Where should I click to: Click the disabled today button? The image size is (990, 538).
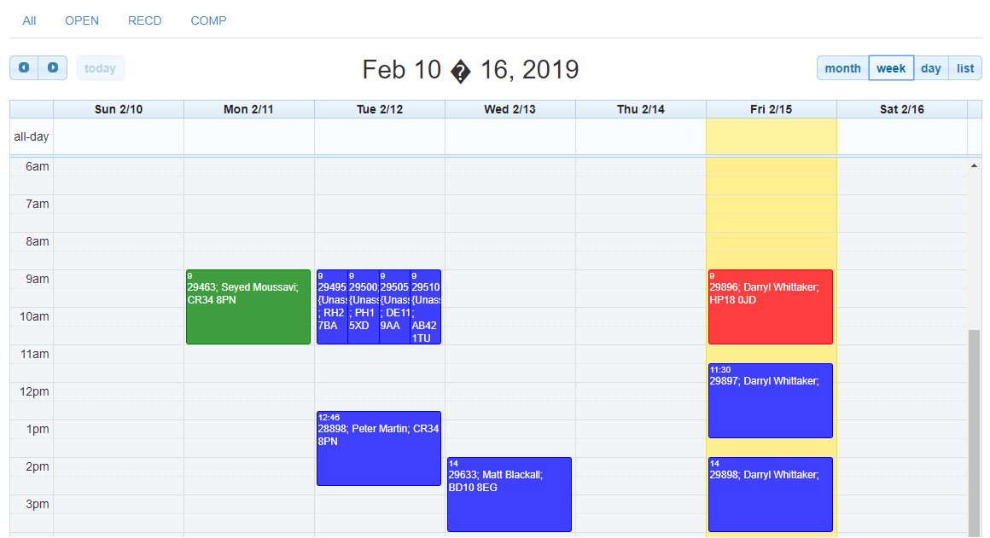tap(100, 68)
